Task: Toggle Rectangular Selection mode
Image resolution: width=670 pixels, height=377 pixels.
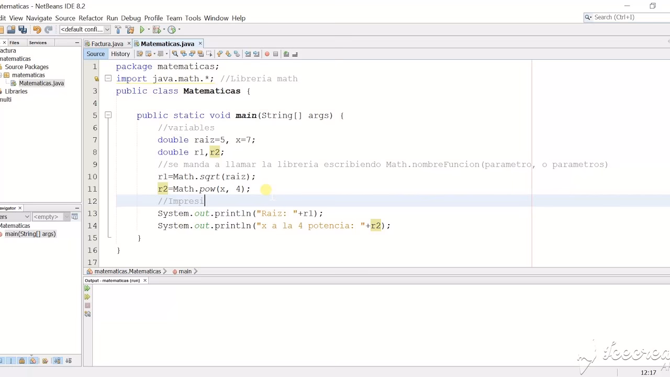Action: pyautogui.click(x=210, y=54)
